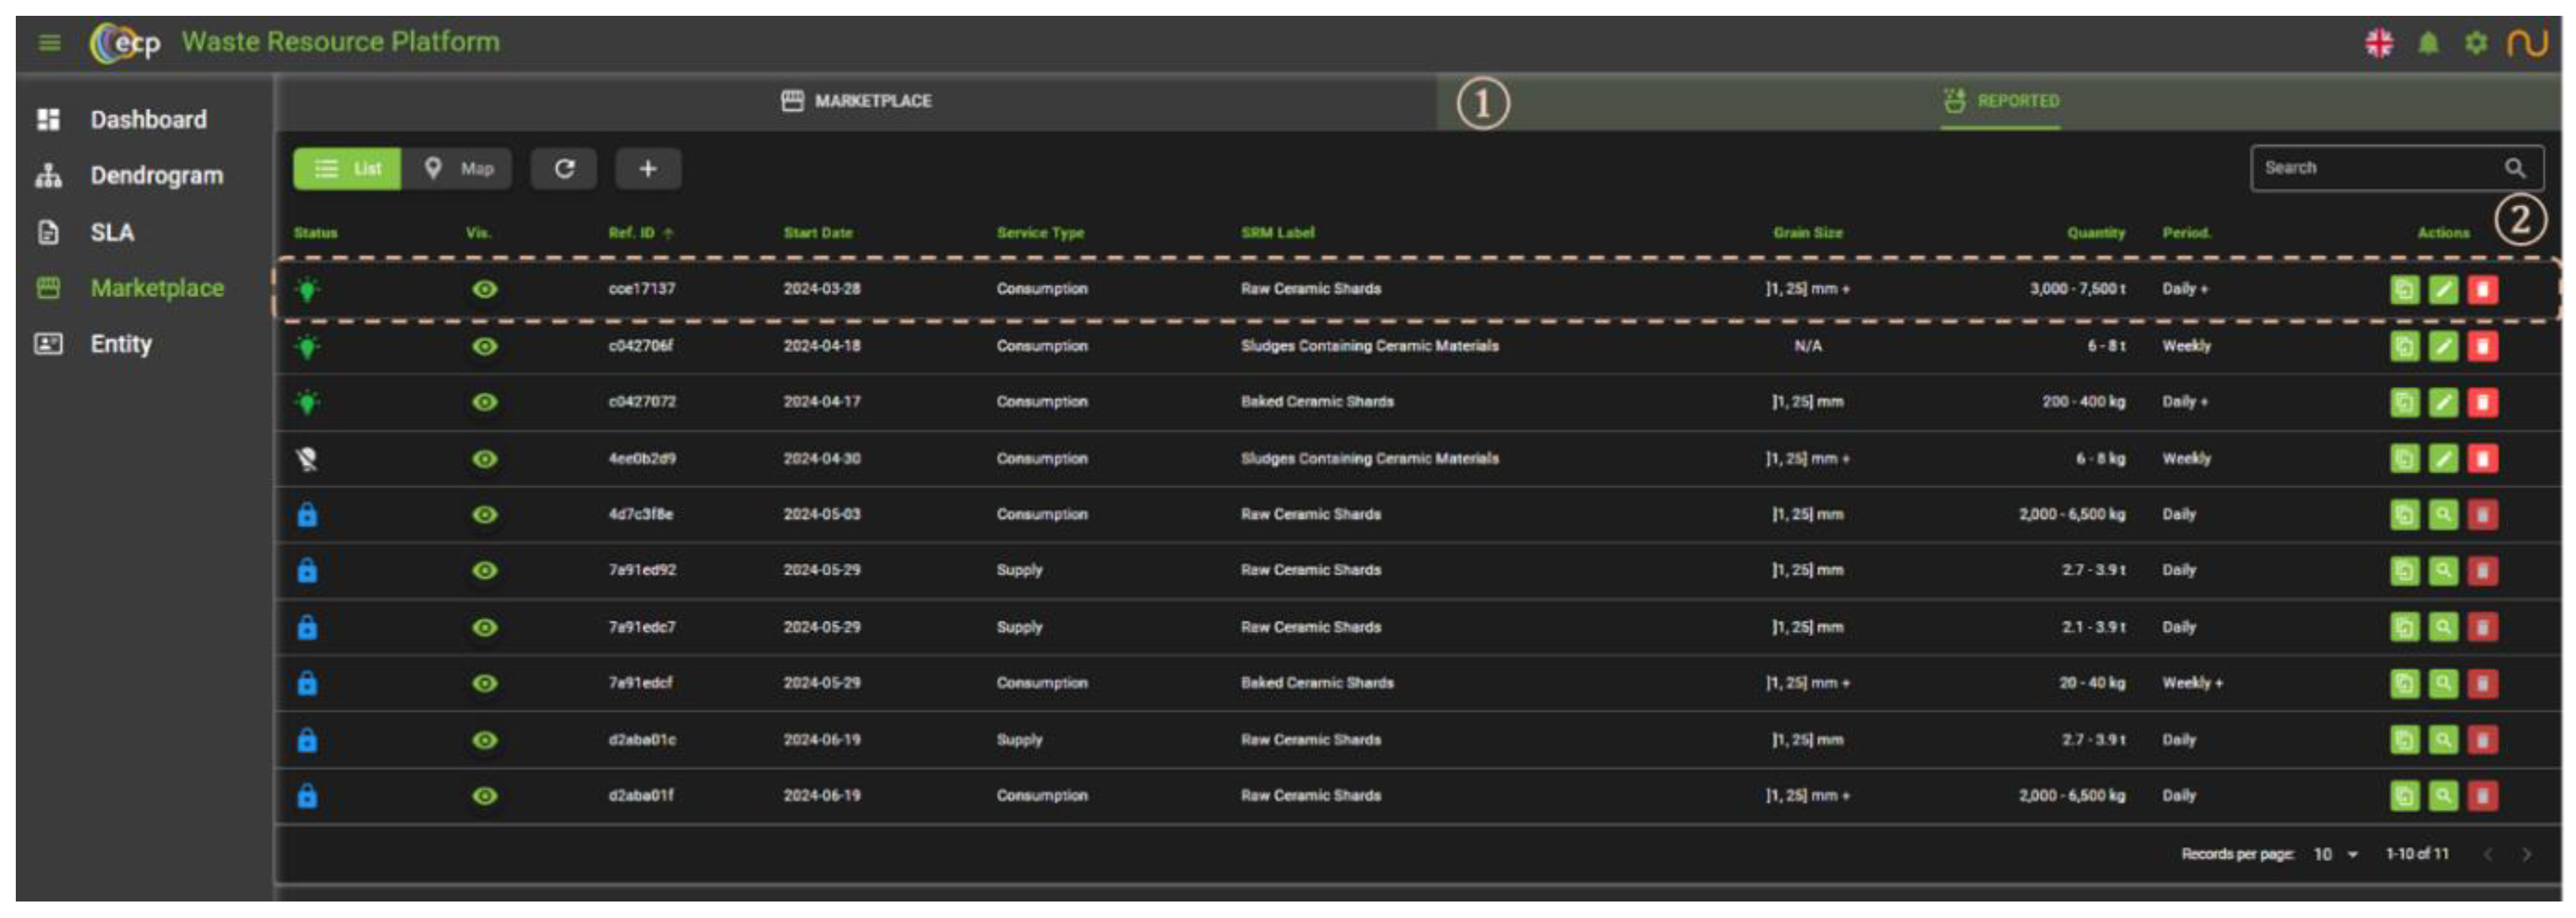Click the refresh list button
Viewport: 2576px width, 918px height.
tap(564, 168)
